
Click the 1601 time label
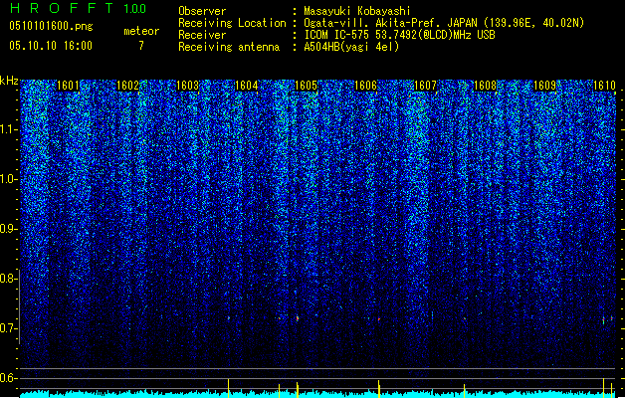point(69,86)
